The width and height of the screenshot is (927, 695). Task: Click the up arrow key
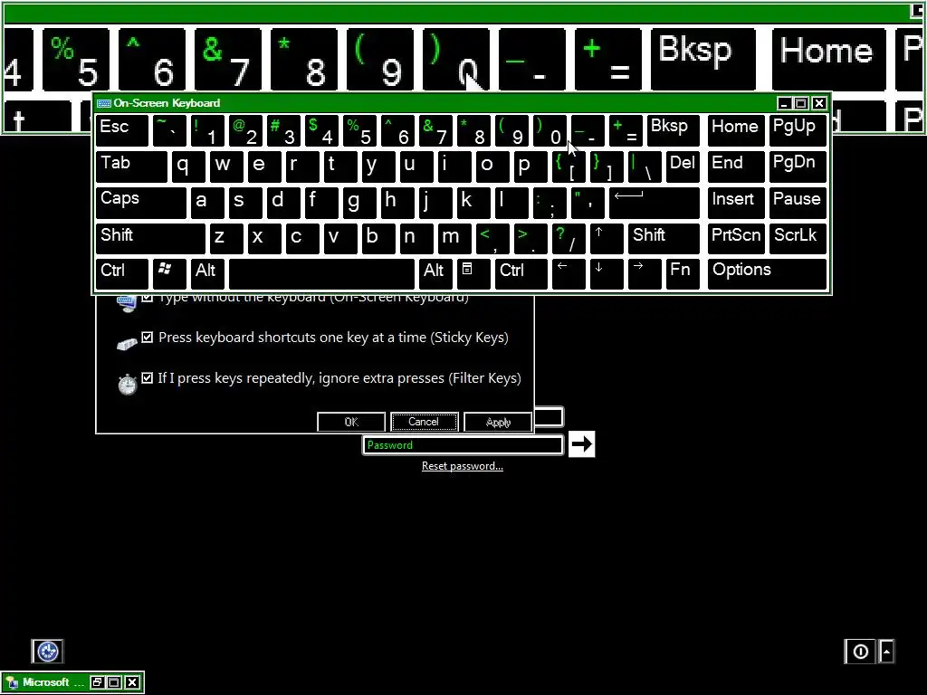coord(606,239)
